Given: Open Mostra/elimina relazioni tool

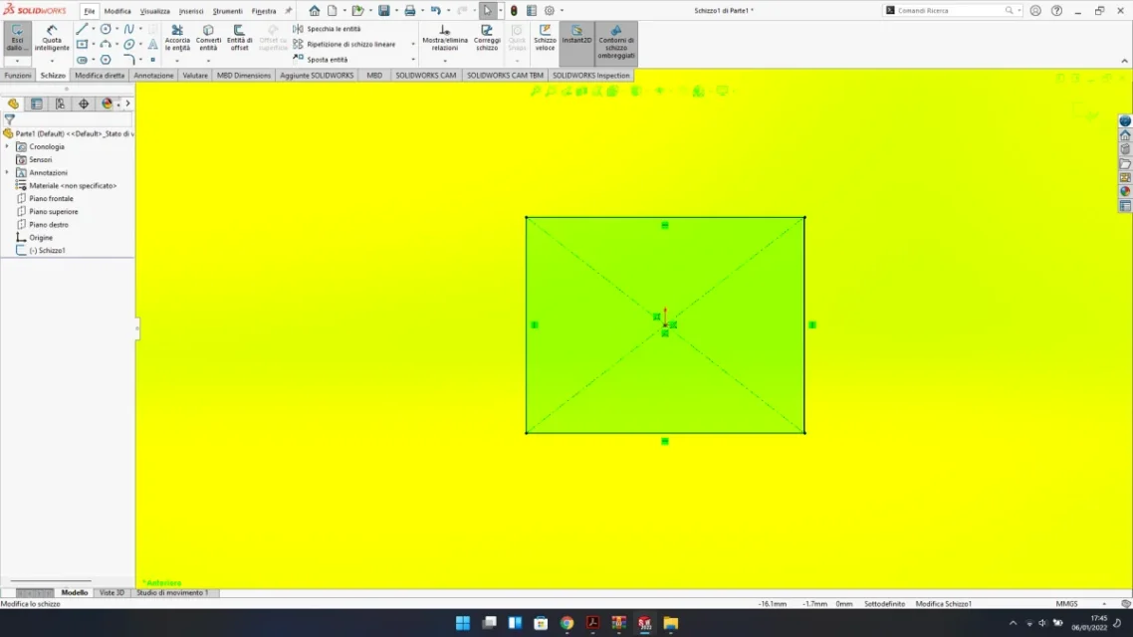Looking at the screenshot, I should [x=444, y=38].
